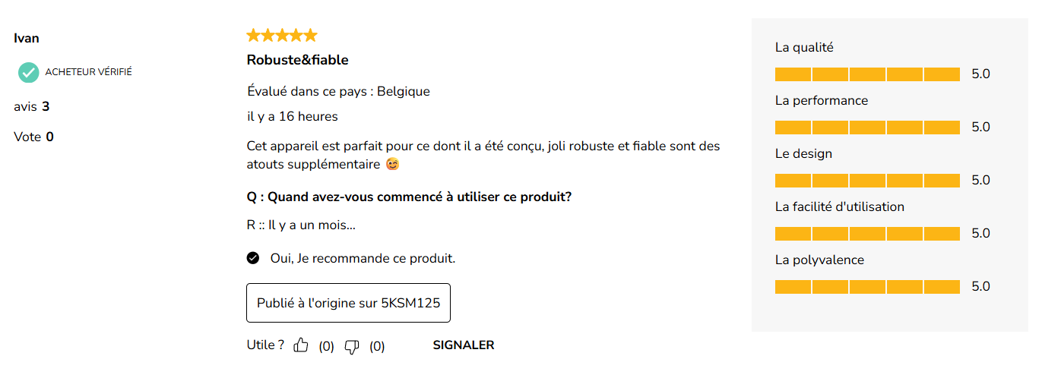The height and width of the screenshot is (378, 1042).
Task: Click the reviewer name Ivan
Action: point(27,38)
